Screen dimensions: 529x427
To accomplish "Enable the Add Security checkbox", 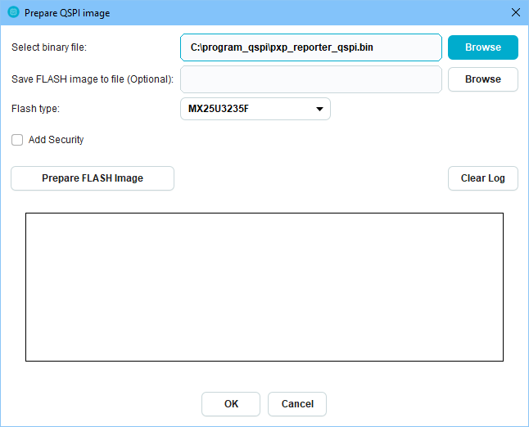I will 17,140.
